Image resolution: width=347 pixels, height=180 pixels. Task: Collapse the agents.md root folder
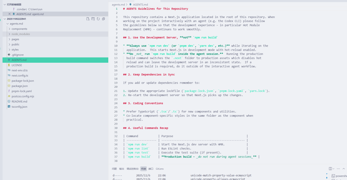coord(8,24)
